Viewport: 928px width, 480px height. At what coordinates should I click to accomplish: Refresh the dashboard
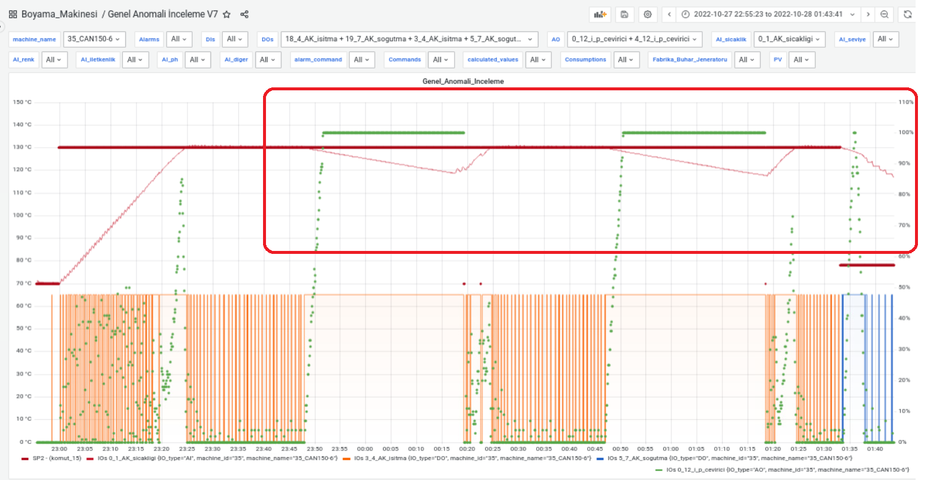coord(908,14)
